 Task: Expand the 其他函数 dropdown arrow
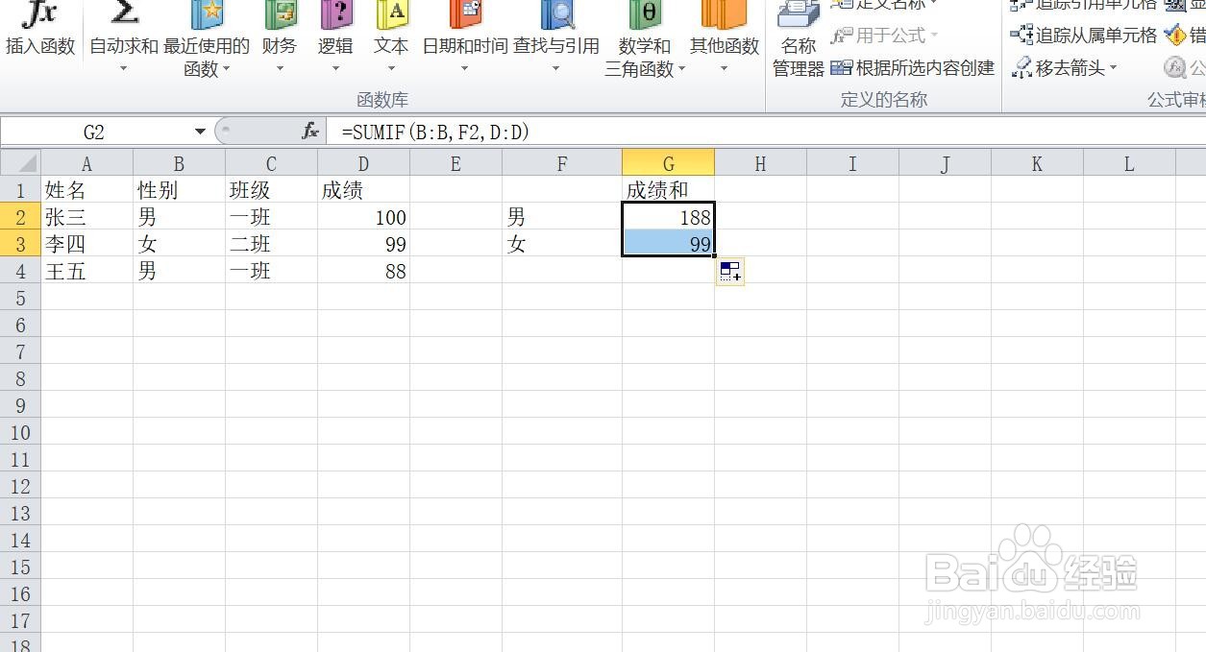pos(725,68)
